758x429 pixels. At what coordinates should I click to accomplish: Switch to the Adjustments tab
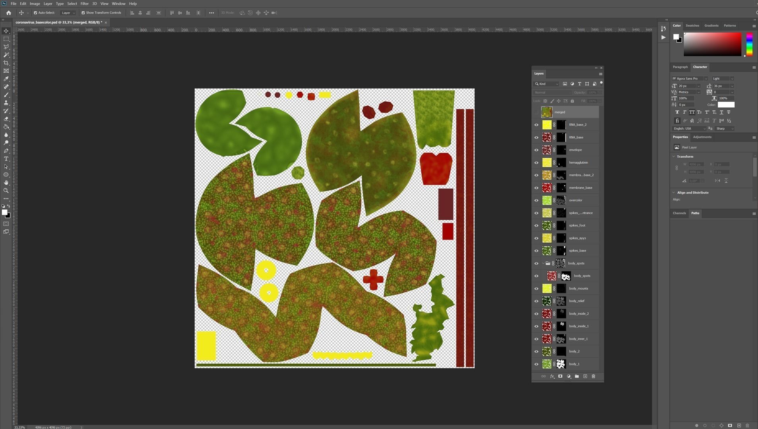coord(702,137)
